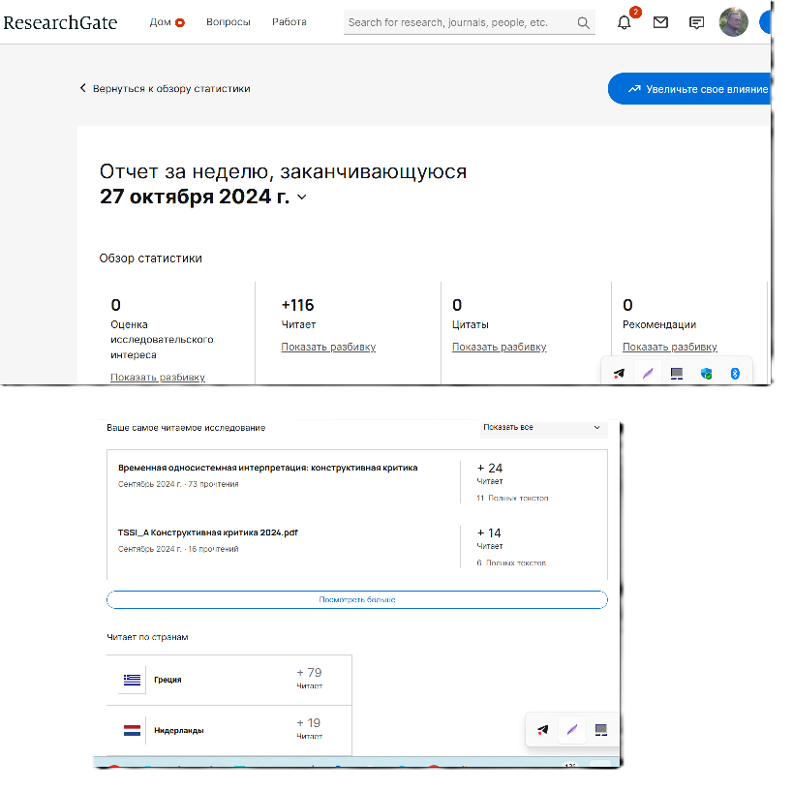Image resolution: width=793 pixels, height=791 pixels.
Task: Click the purple feather icon in lower tray
Action: click(x=572, y=729)
